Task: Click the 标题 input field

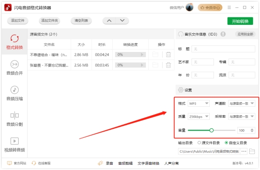Action: click(x=223, y=49)
